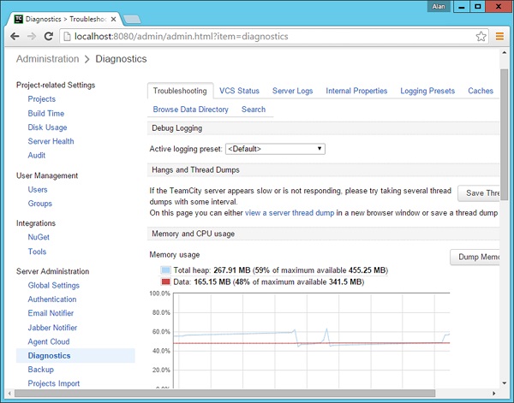Open the Internal Properties tab

click(x=356, y=91)
